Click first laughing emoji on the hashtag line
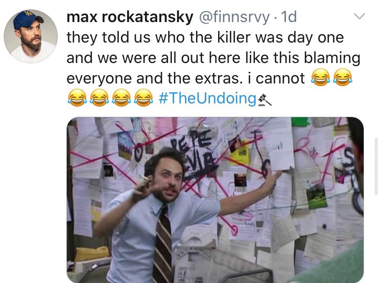Viewport: 381px width, 283px height. click(x=77, y=98)
